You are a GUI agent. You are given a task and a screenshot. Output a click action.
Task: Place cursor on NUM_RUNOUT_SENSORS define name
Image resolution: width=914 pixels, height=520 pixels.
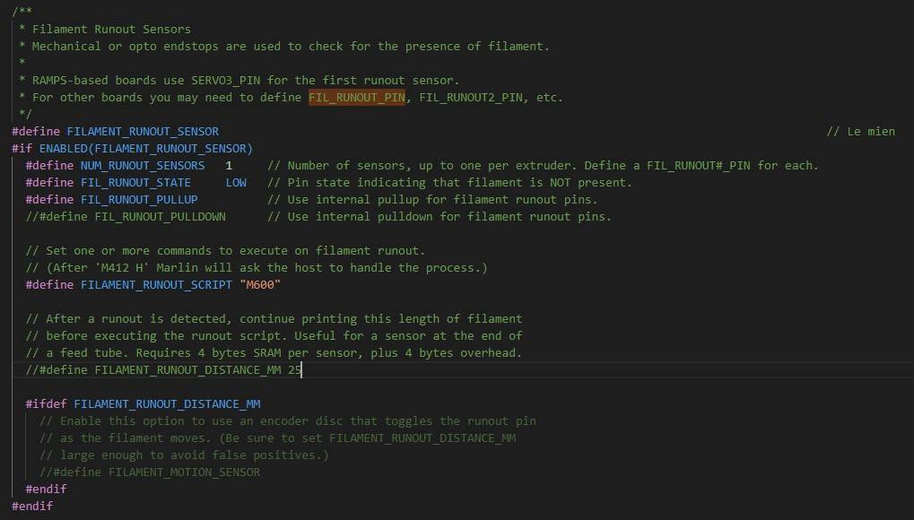click(x=143, y=166)
